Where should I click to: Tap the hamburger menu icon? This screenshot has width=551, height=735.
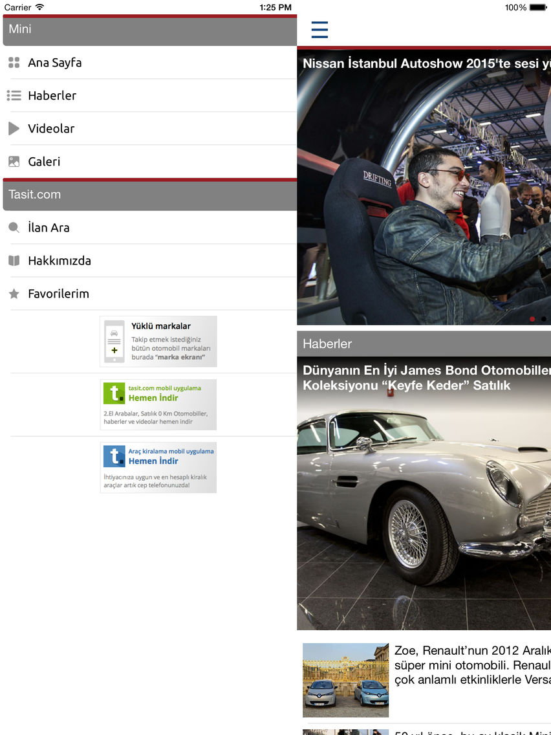319,30
